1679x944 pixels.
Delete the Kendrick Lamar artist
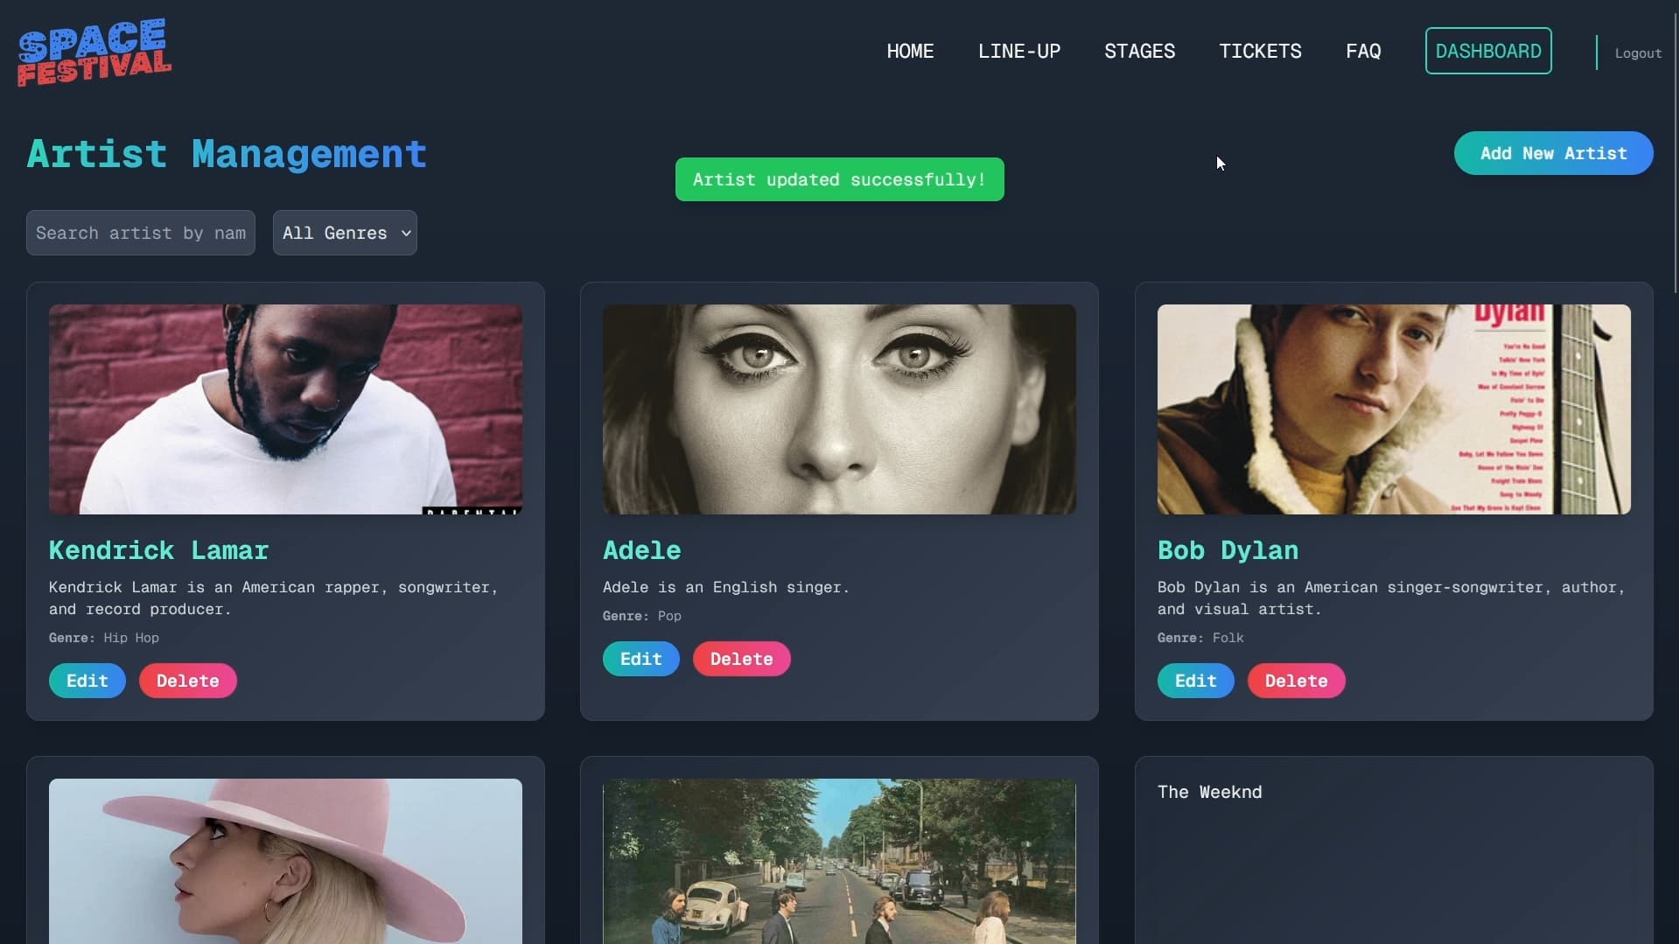(187, 681)
